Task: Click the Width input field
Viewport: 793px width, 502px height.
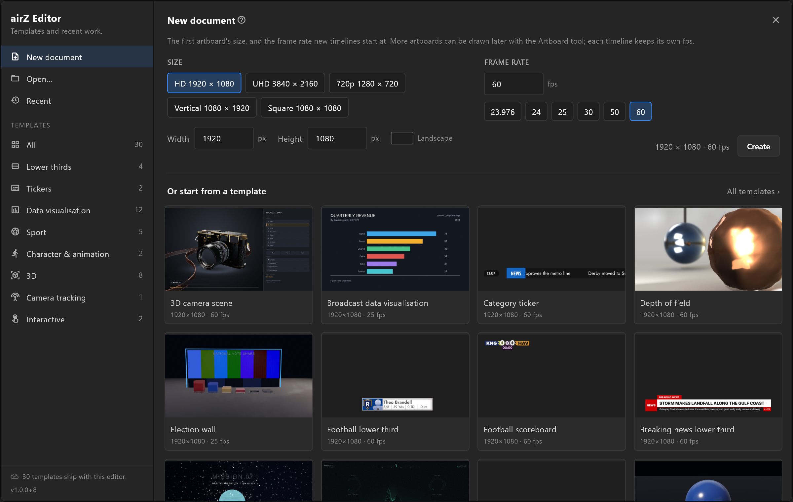Action: click(224, 138)
